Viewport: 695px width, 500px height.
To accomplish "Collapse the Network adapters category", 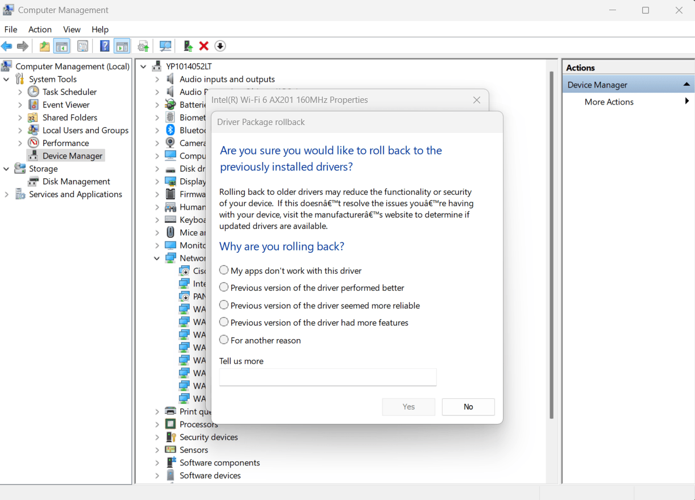I will pos(157,257).
